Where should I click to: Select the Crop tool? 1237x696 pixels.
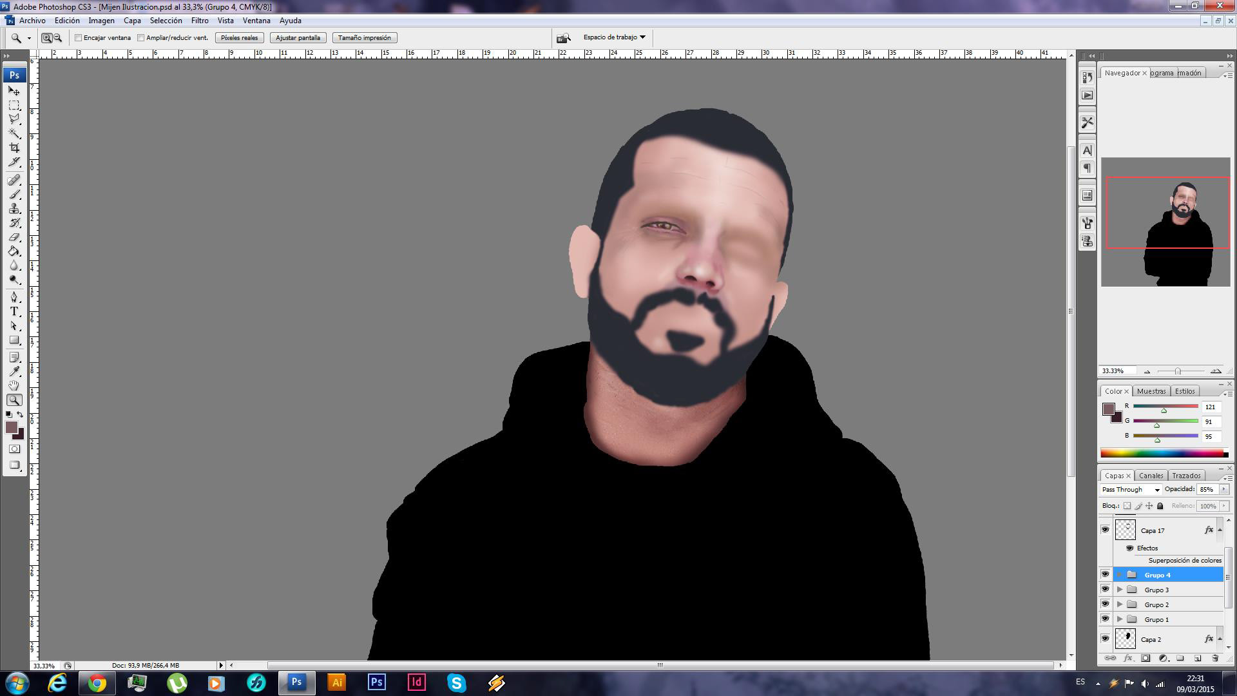click(x=14, y=148)
